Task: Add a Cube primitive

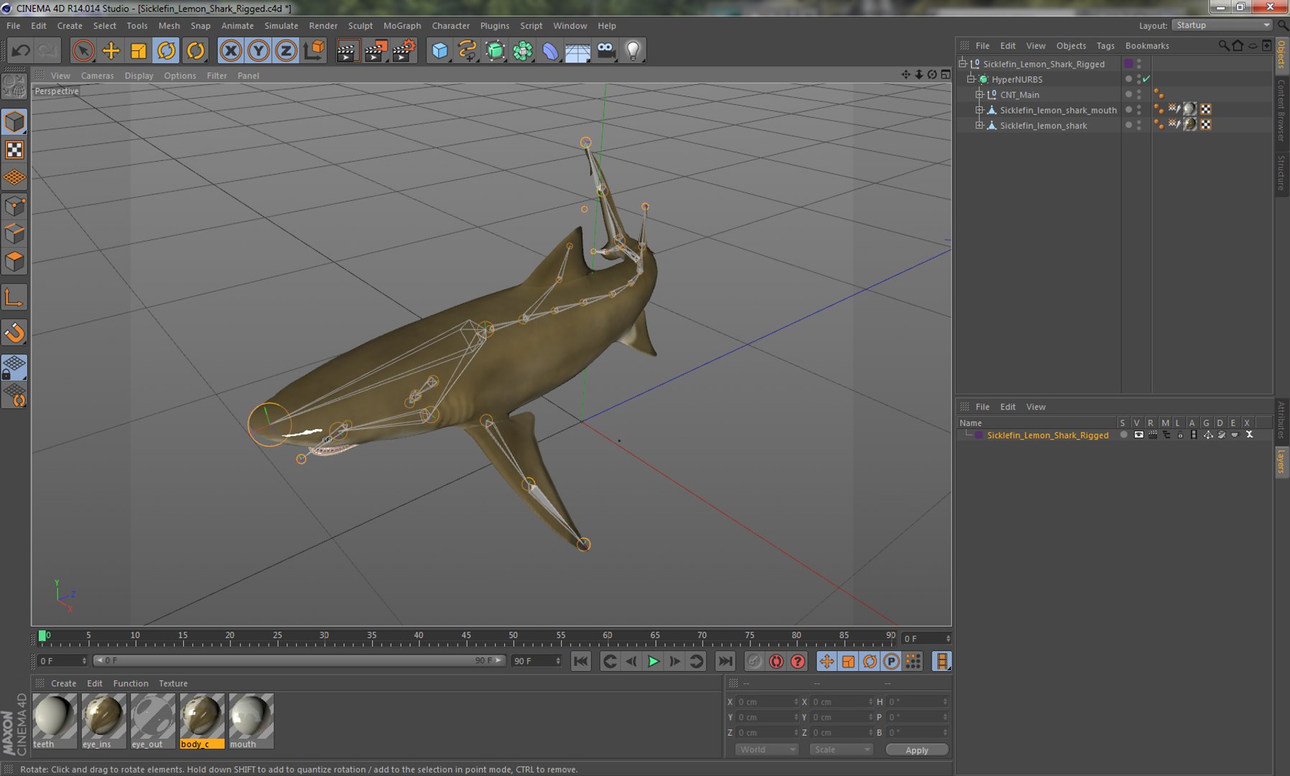Action: click(x=440, y=50)
